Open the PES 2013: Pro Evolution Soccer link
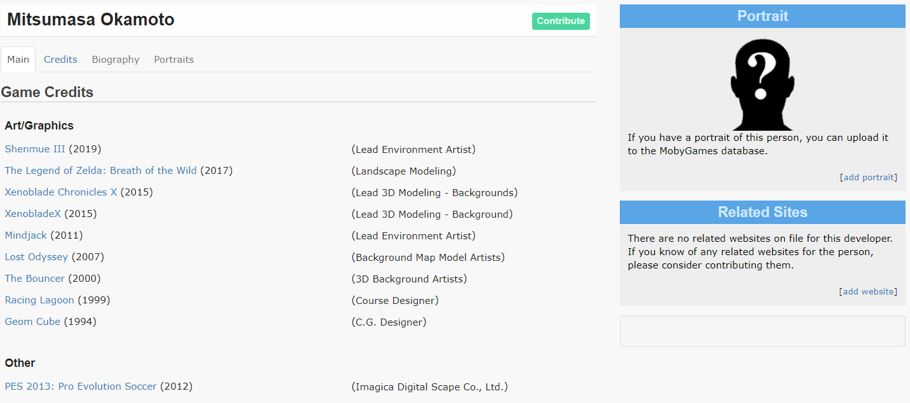The width and height of the screenshot is (910, 403). click(x=81, y=386)
